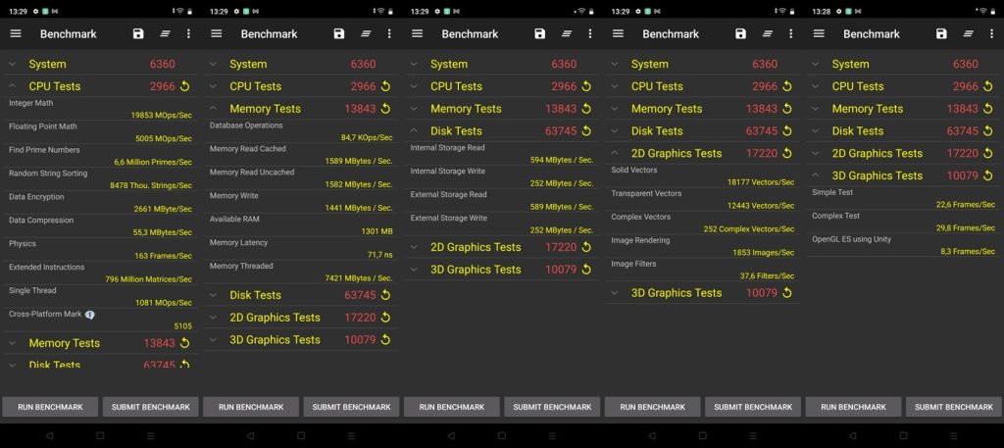1004x448 pixels.
Task: Tap SUBMIT BENCHMARK on the 13:28 screen
Action: point(953,407)
